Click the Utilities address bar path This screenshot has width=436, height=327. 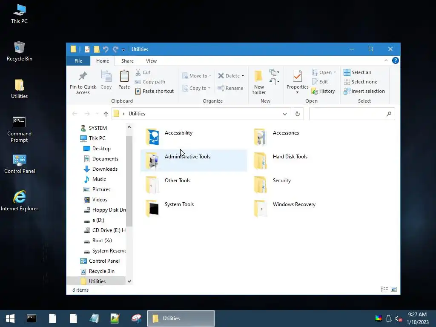[x=137, y=114]
